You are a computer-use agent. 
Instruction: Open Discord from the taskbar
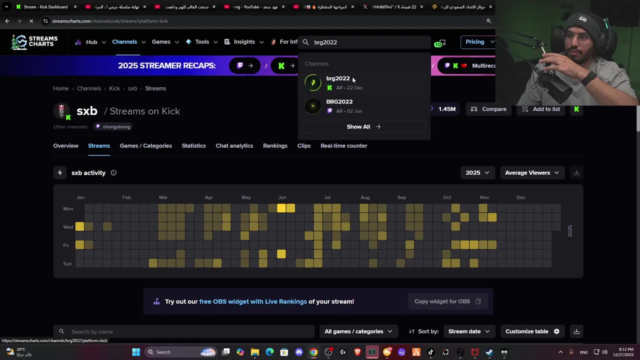[x=299, y=352]
